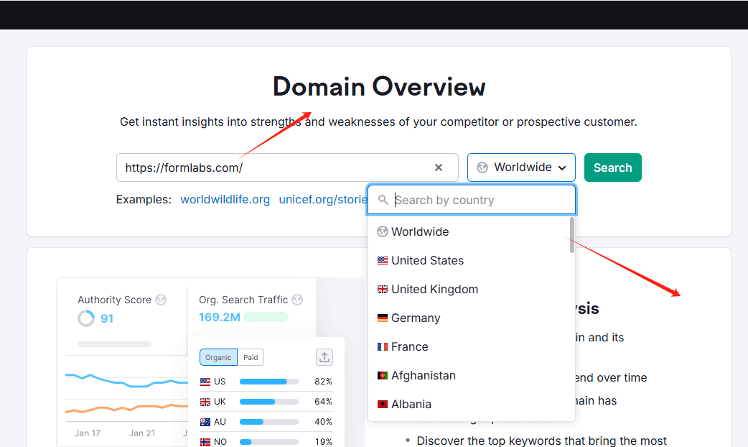Click the 64% value in UK row
Viewport: 748px width, 447px height.
(323, 402)
